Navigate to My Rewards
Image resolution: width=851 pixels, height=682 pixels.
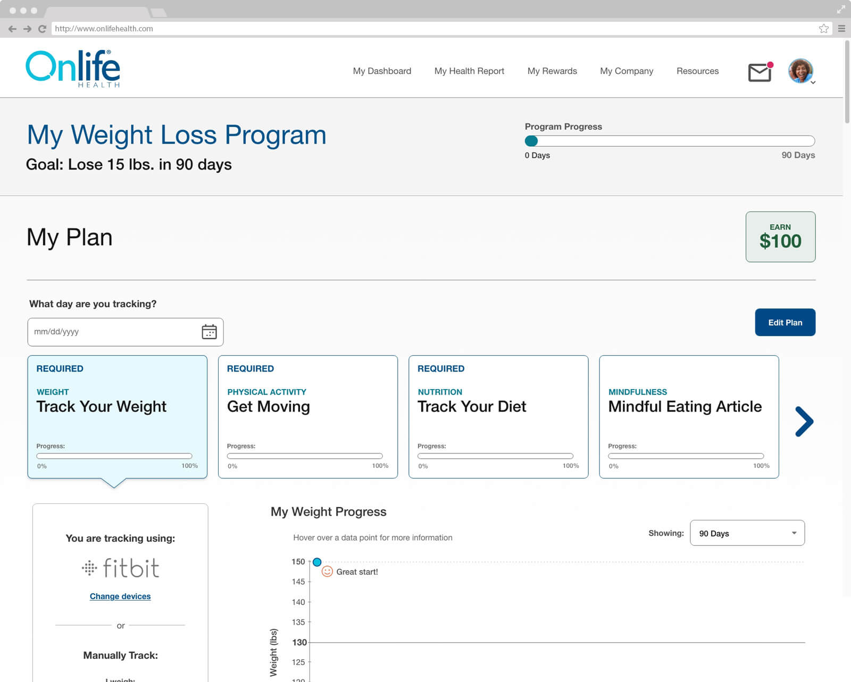[552, 71]
